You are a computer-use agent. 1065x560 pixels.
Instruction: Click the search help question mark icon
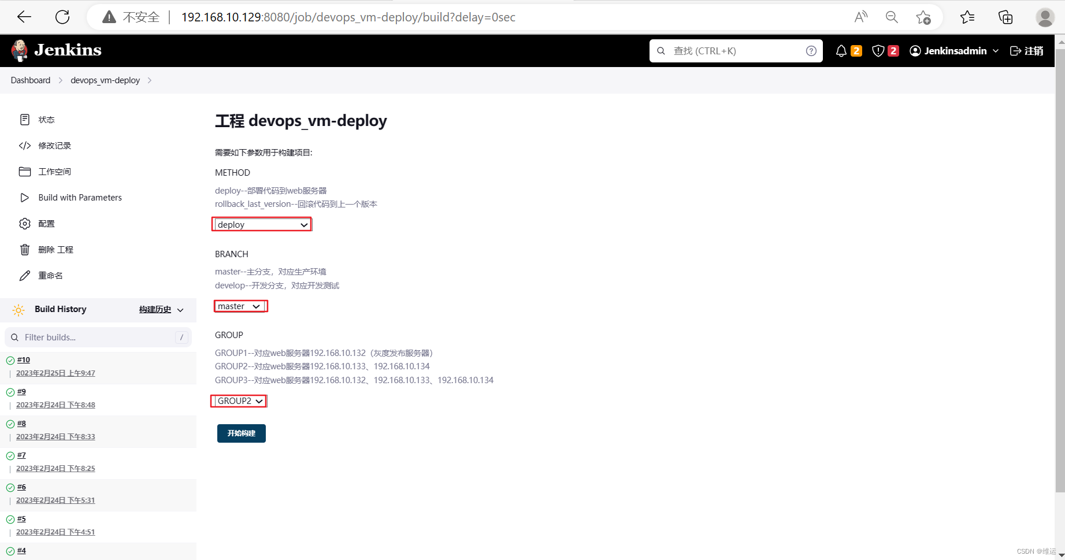coord(811,51)
